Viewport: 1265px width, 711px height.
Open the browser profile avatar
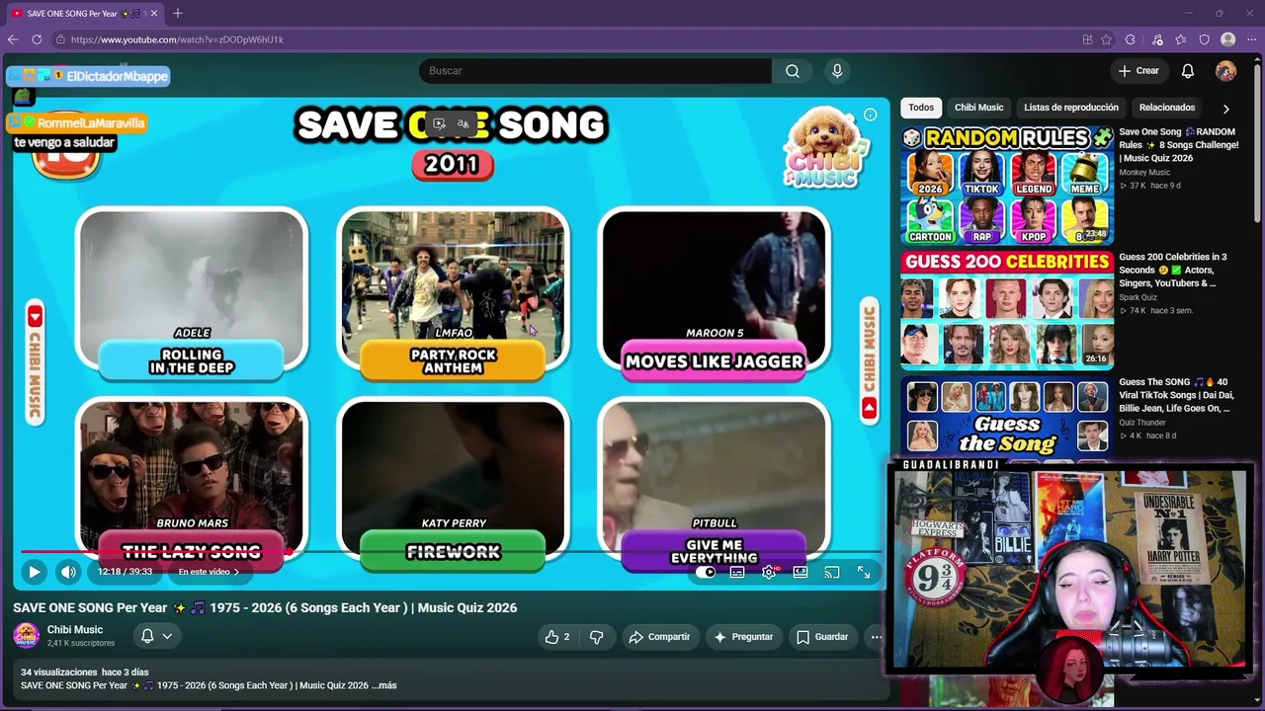1228,39
